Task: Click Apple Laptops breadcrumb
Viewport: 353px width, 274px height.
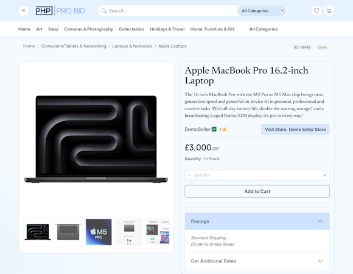Action: (x=172, y=46)
